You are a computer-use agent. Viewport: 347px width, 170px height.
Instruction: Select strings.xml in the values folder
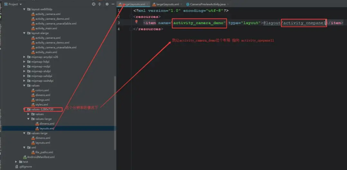click(42, 100)
